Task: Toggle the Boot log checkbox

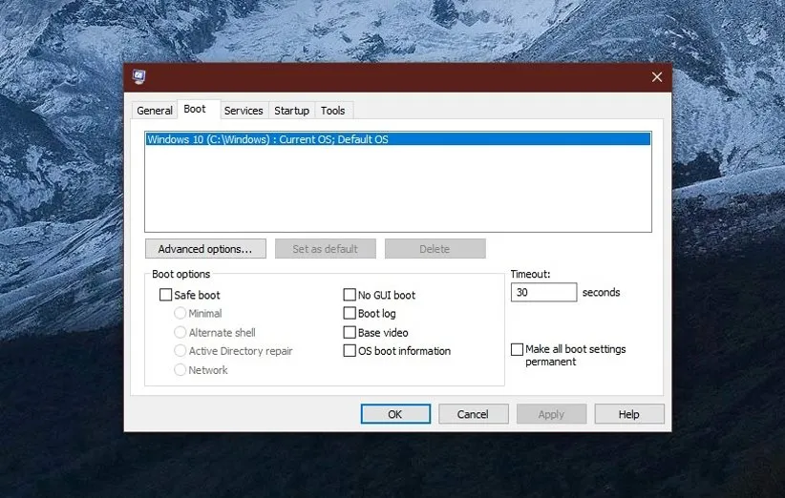Action: click(x=350, y=314)
